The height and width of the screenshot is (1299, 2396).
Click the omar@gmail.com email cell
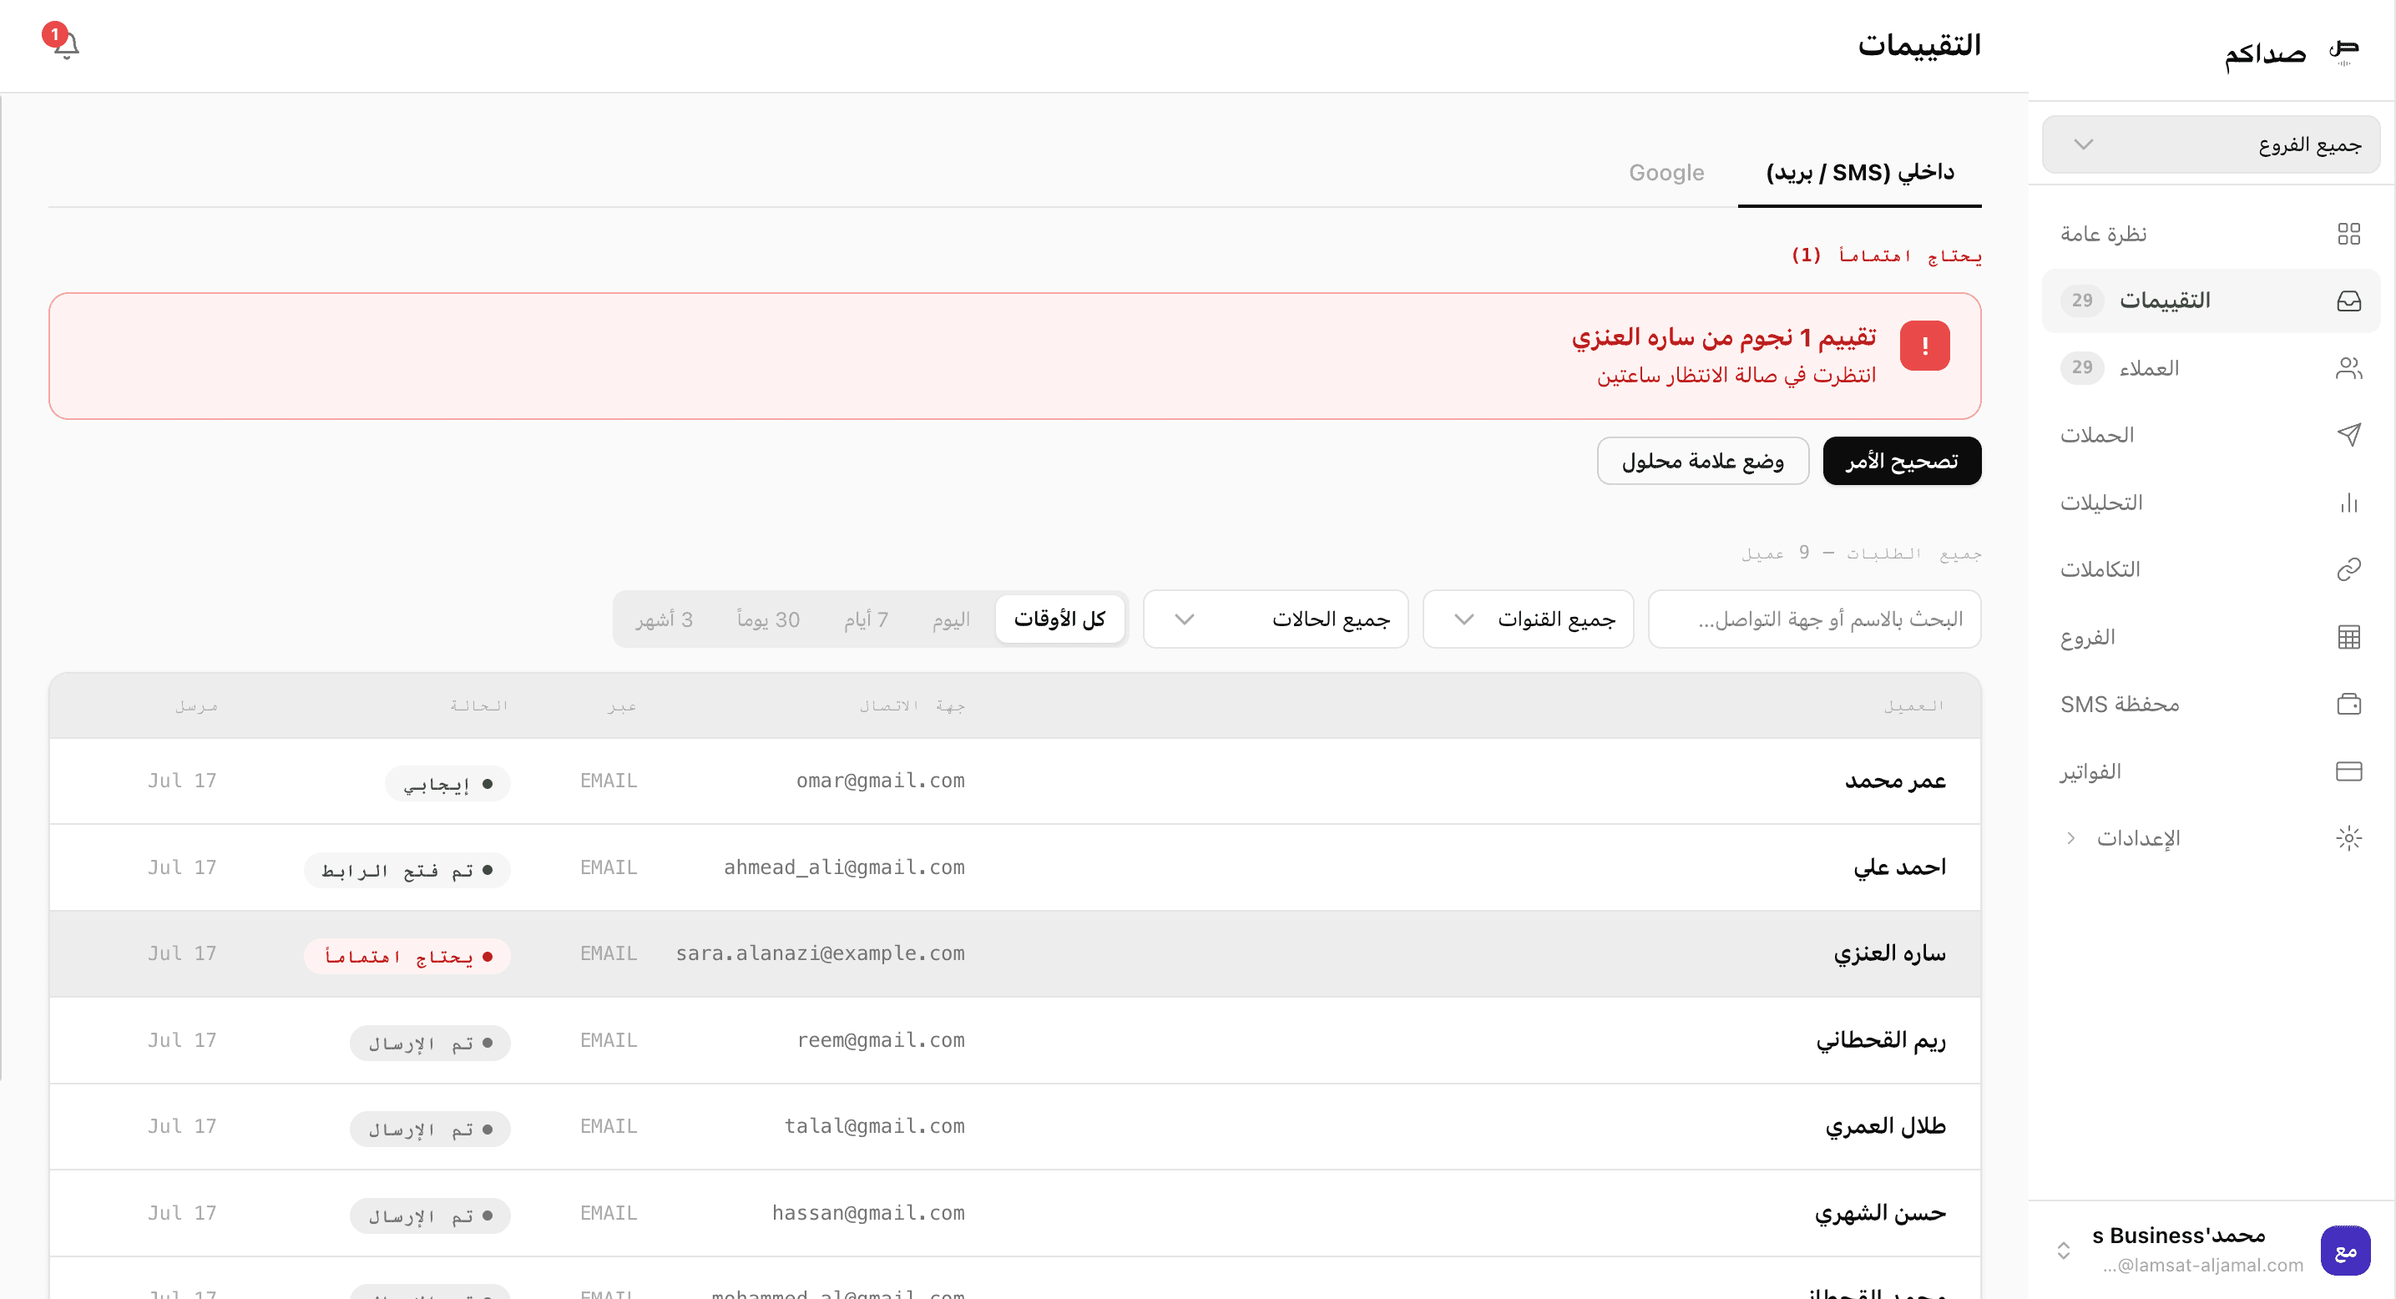[880, 781]
